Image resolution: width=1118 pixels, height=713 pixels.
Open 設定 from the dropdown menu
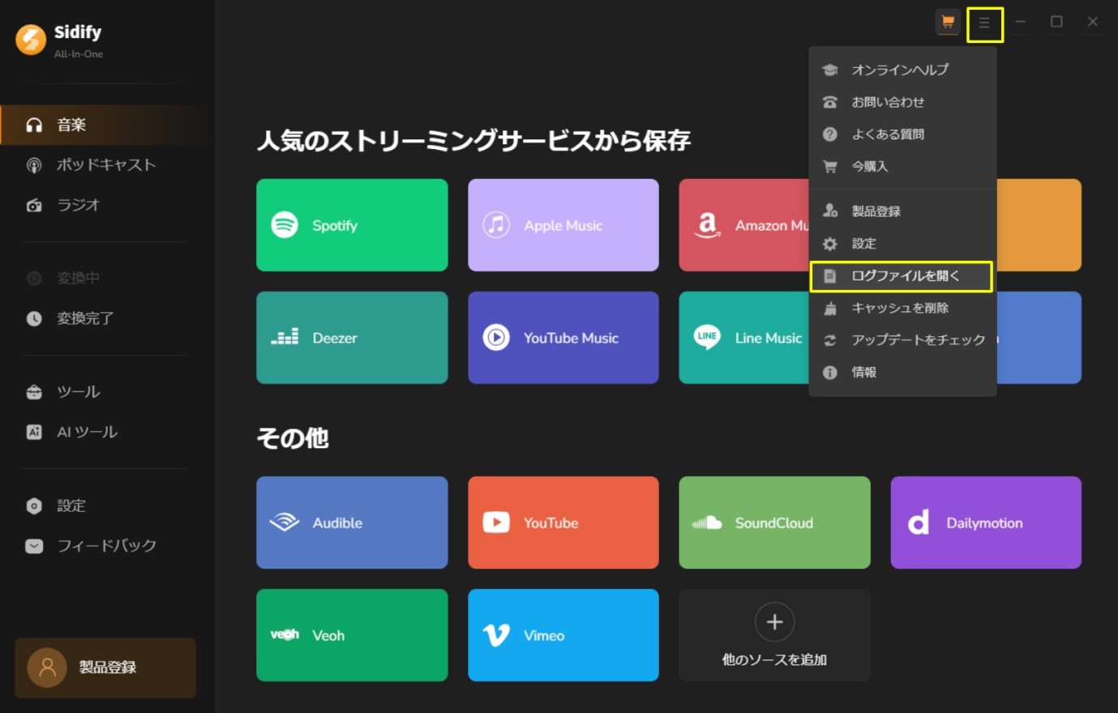902,244
